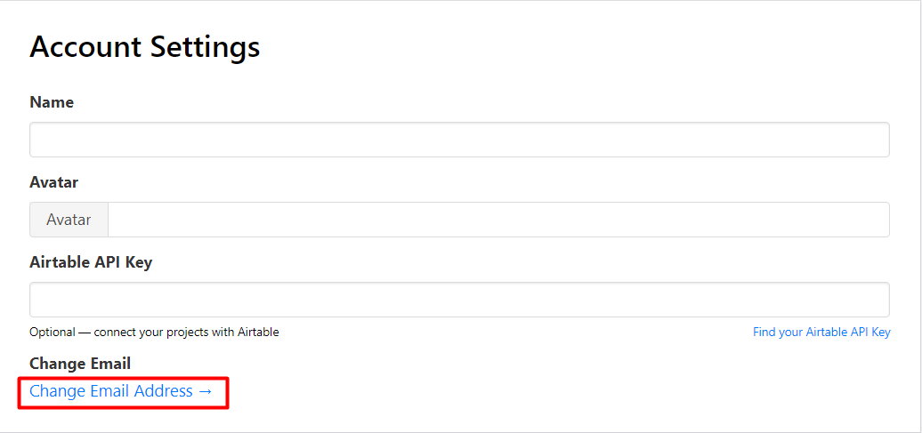Click the word Airtable in the Optional hint

tap(258, 333)
